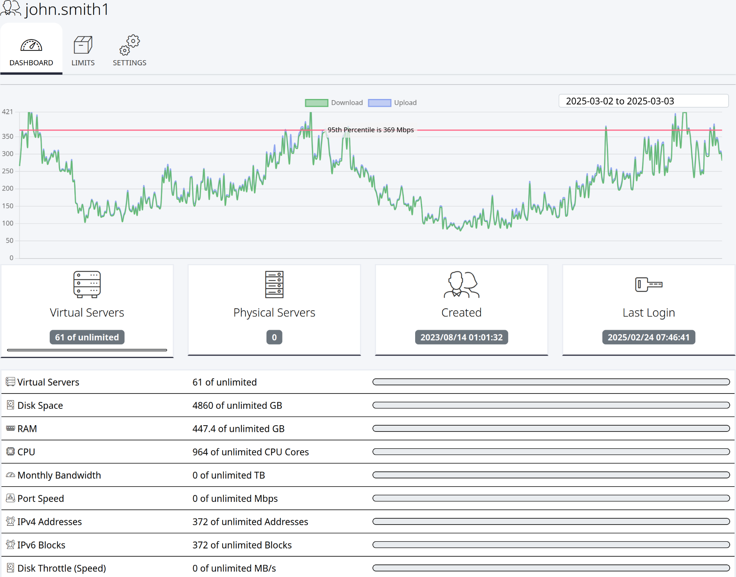Image resolution: width=736 pixels, height=577 pixels.
Task: Click the Physical Servers tower icon
Action: point(274,284)
